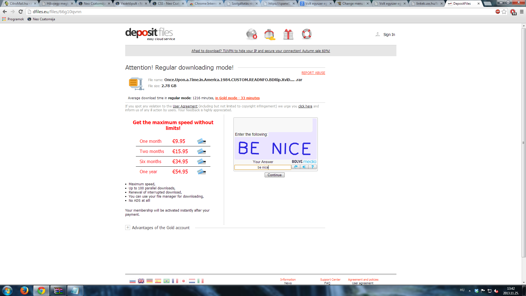This screenshot has width=526, height=296.
Task: Choose the One month plan label
Action: click(x=150, y=141)
